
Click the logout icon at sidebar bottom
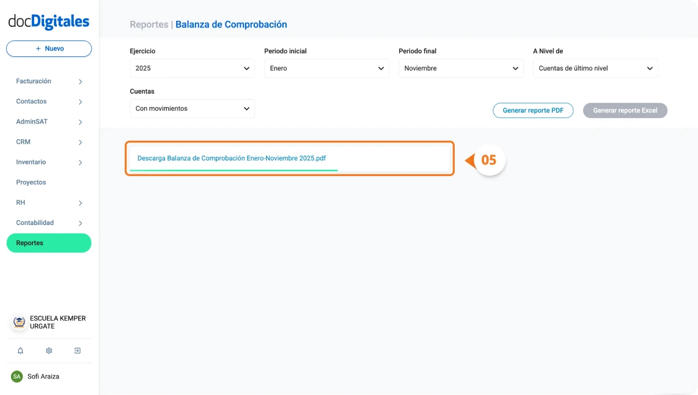pos(77,350)
